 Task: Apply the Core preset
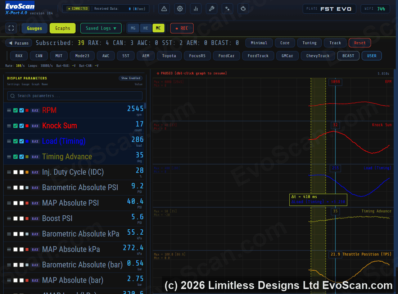285,43
